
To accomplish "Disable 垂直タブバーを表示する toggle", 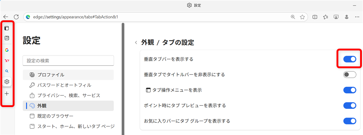I will 350,59.
